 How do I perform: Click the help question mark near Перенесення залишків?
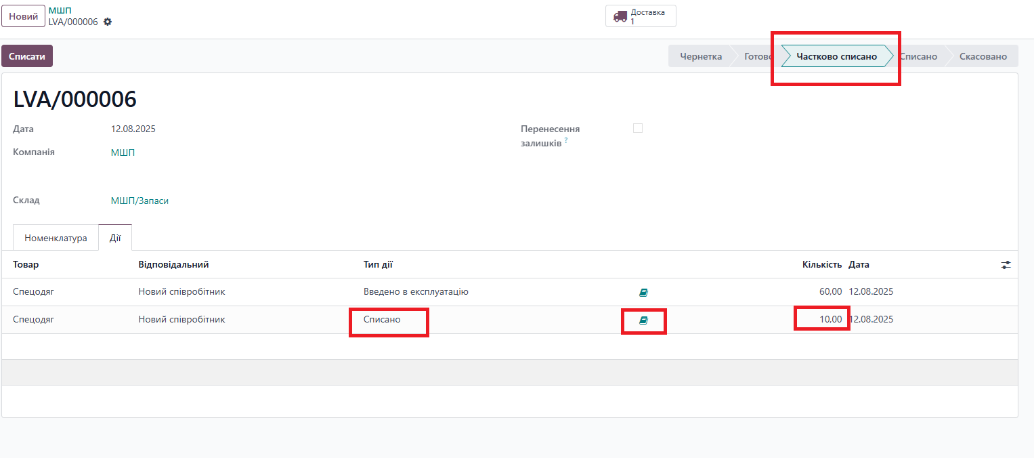tap(566, 141)
